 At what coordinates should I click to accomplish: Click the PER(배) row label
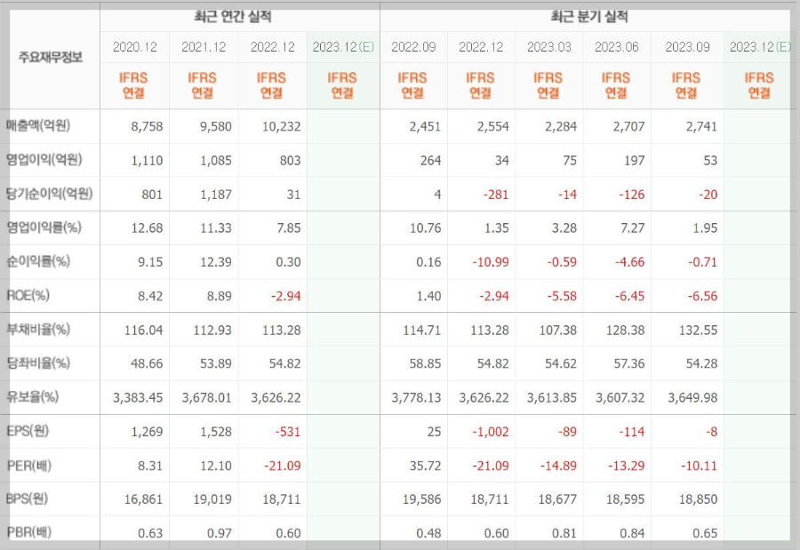point(29,466)
